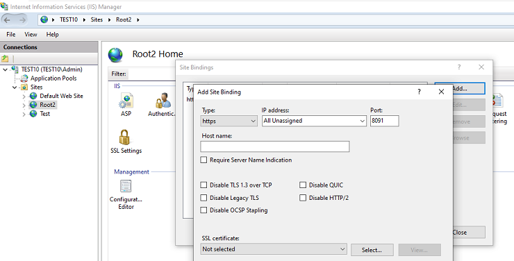
Task: Click the forward navigation arrow
Action: 22,20
